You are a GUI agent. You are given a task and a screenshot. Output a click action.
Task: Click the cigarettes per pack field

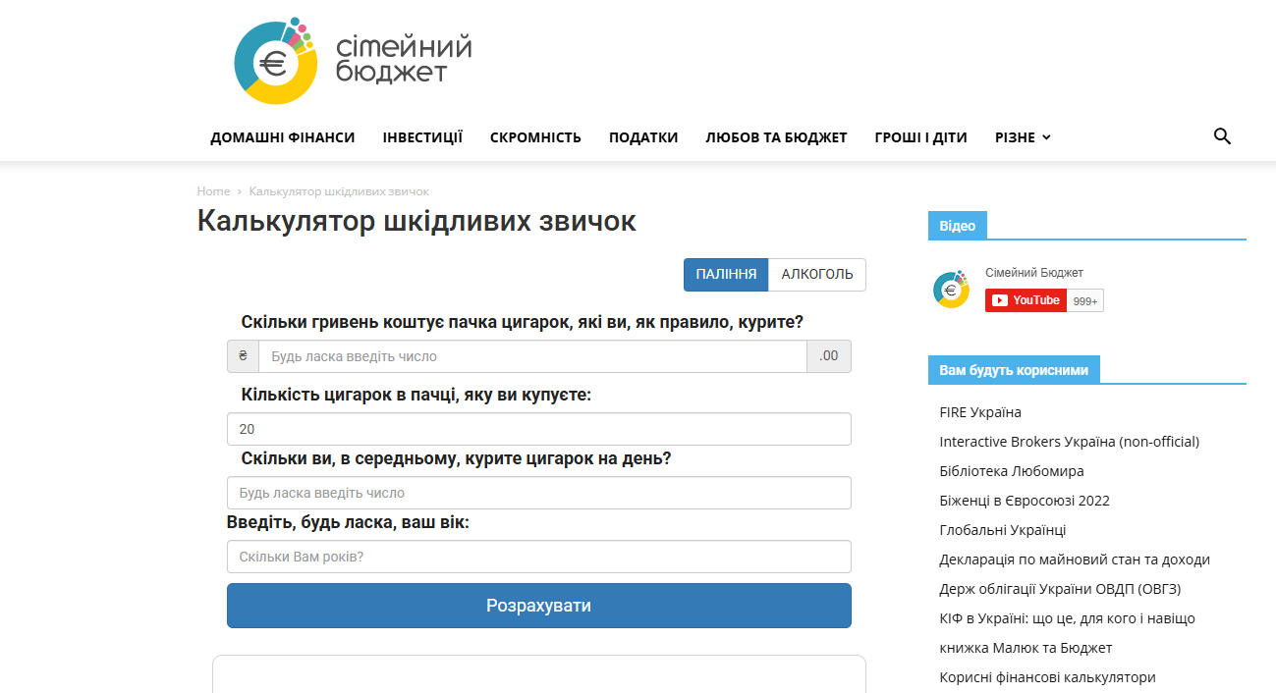538,429
